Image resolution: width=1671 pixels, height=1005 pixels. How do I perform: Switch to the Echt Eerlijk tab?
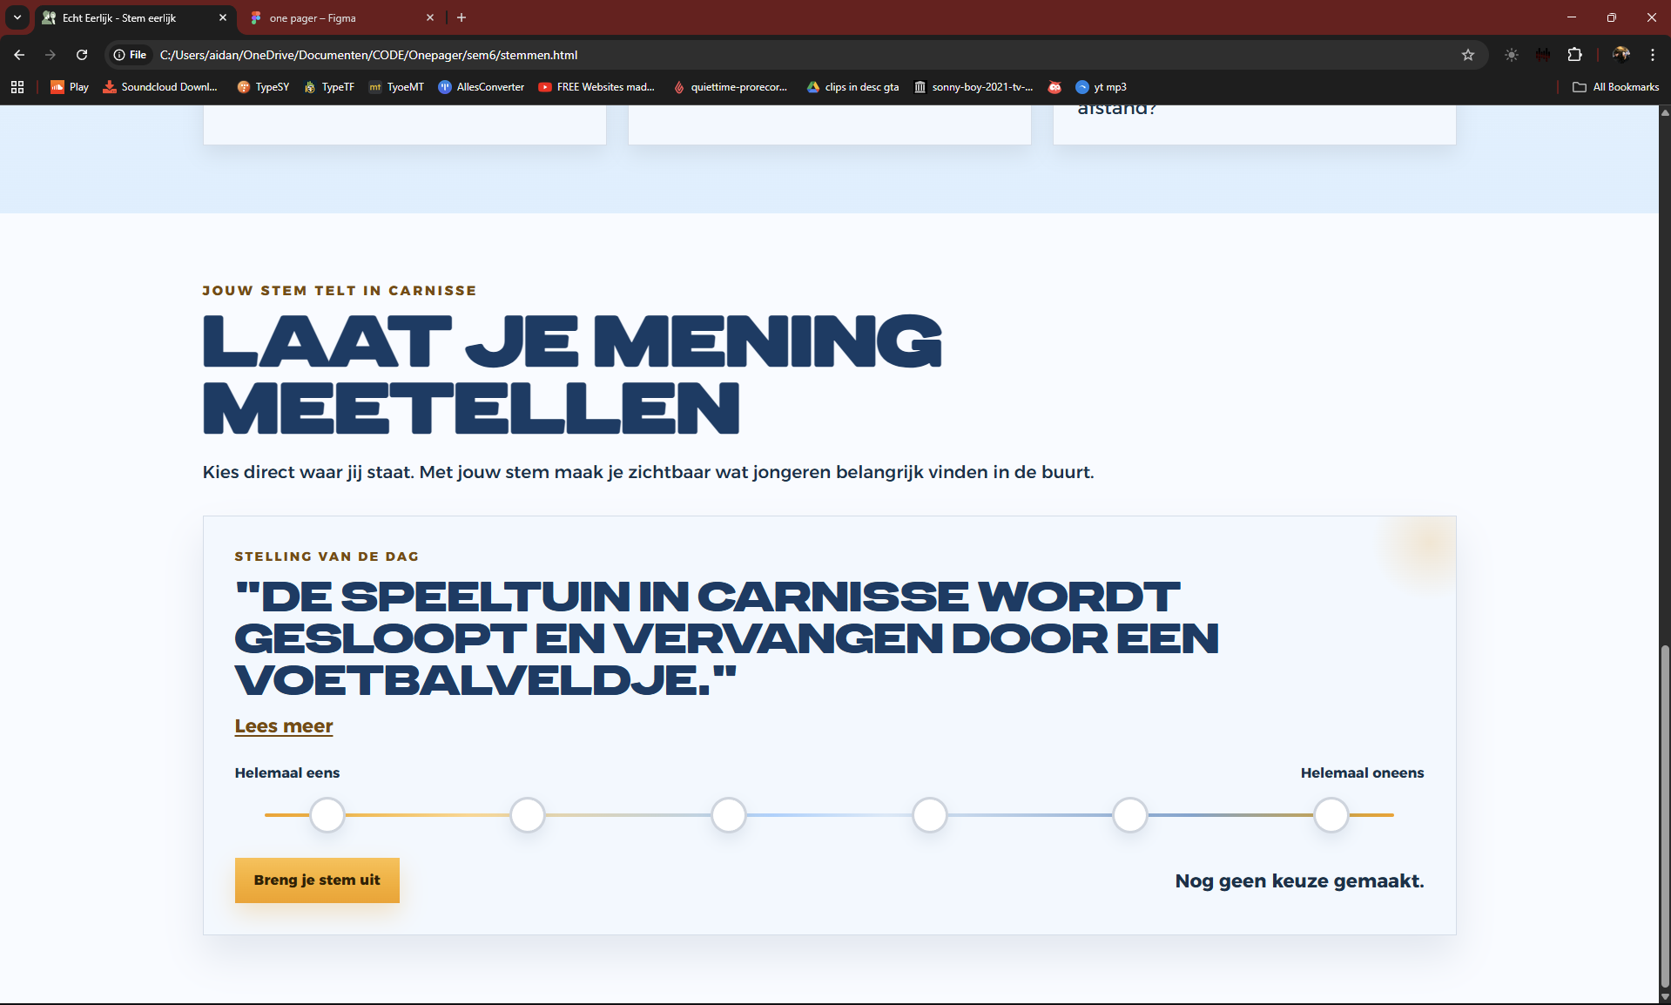coord(122,17)
